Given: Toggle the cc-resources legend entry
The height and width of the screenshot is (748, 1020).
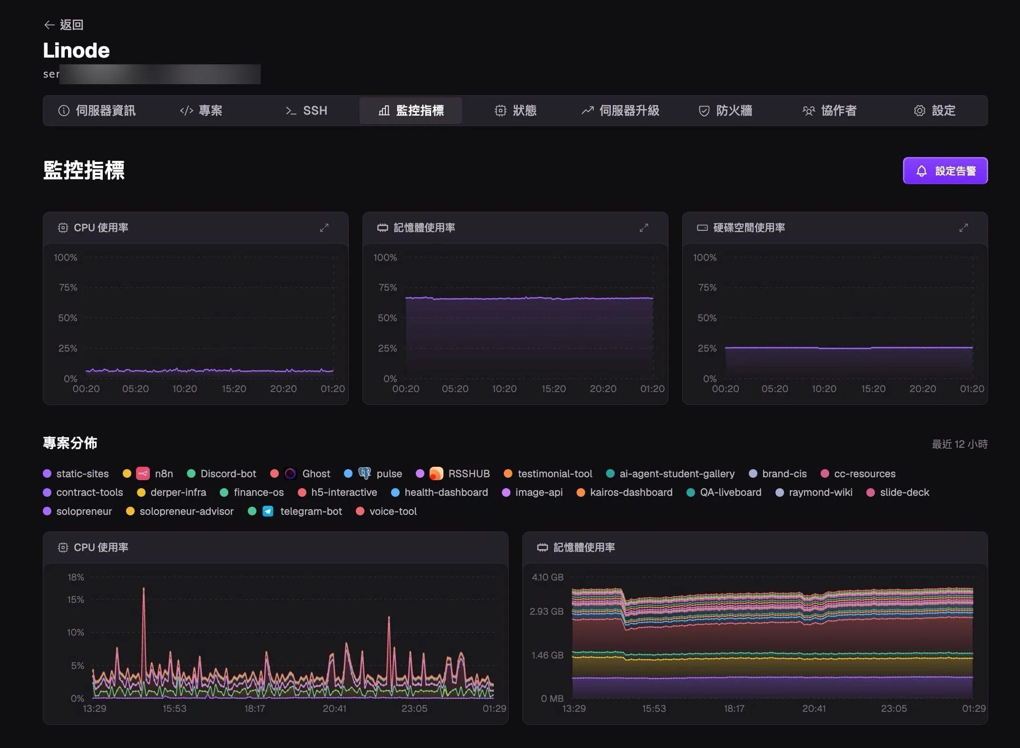Looking at the screenshot, I should (858, 473).
